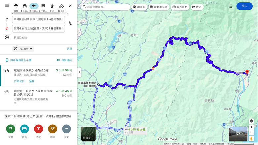This screenshot has width=258, height=145.
Task: Send route to phone 將路線傳送至手機
Action: coord(19,60)
